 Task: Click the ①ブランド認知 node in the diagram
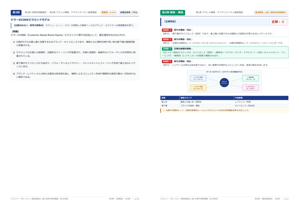pos(198,78)
